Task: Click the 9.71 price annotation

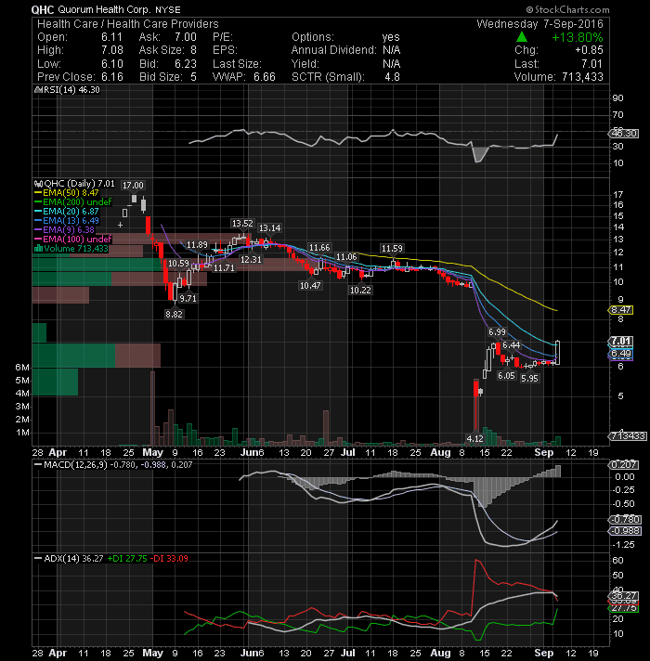Action: (x=188, y=298)
